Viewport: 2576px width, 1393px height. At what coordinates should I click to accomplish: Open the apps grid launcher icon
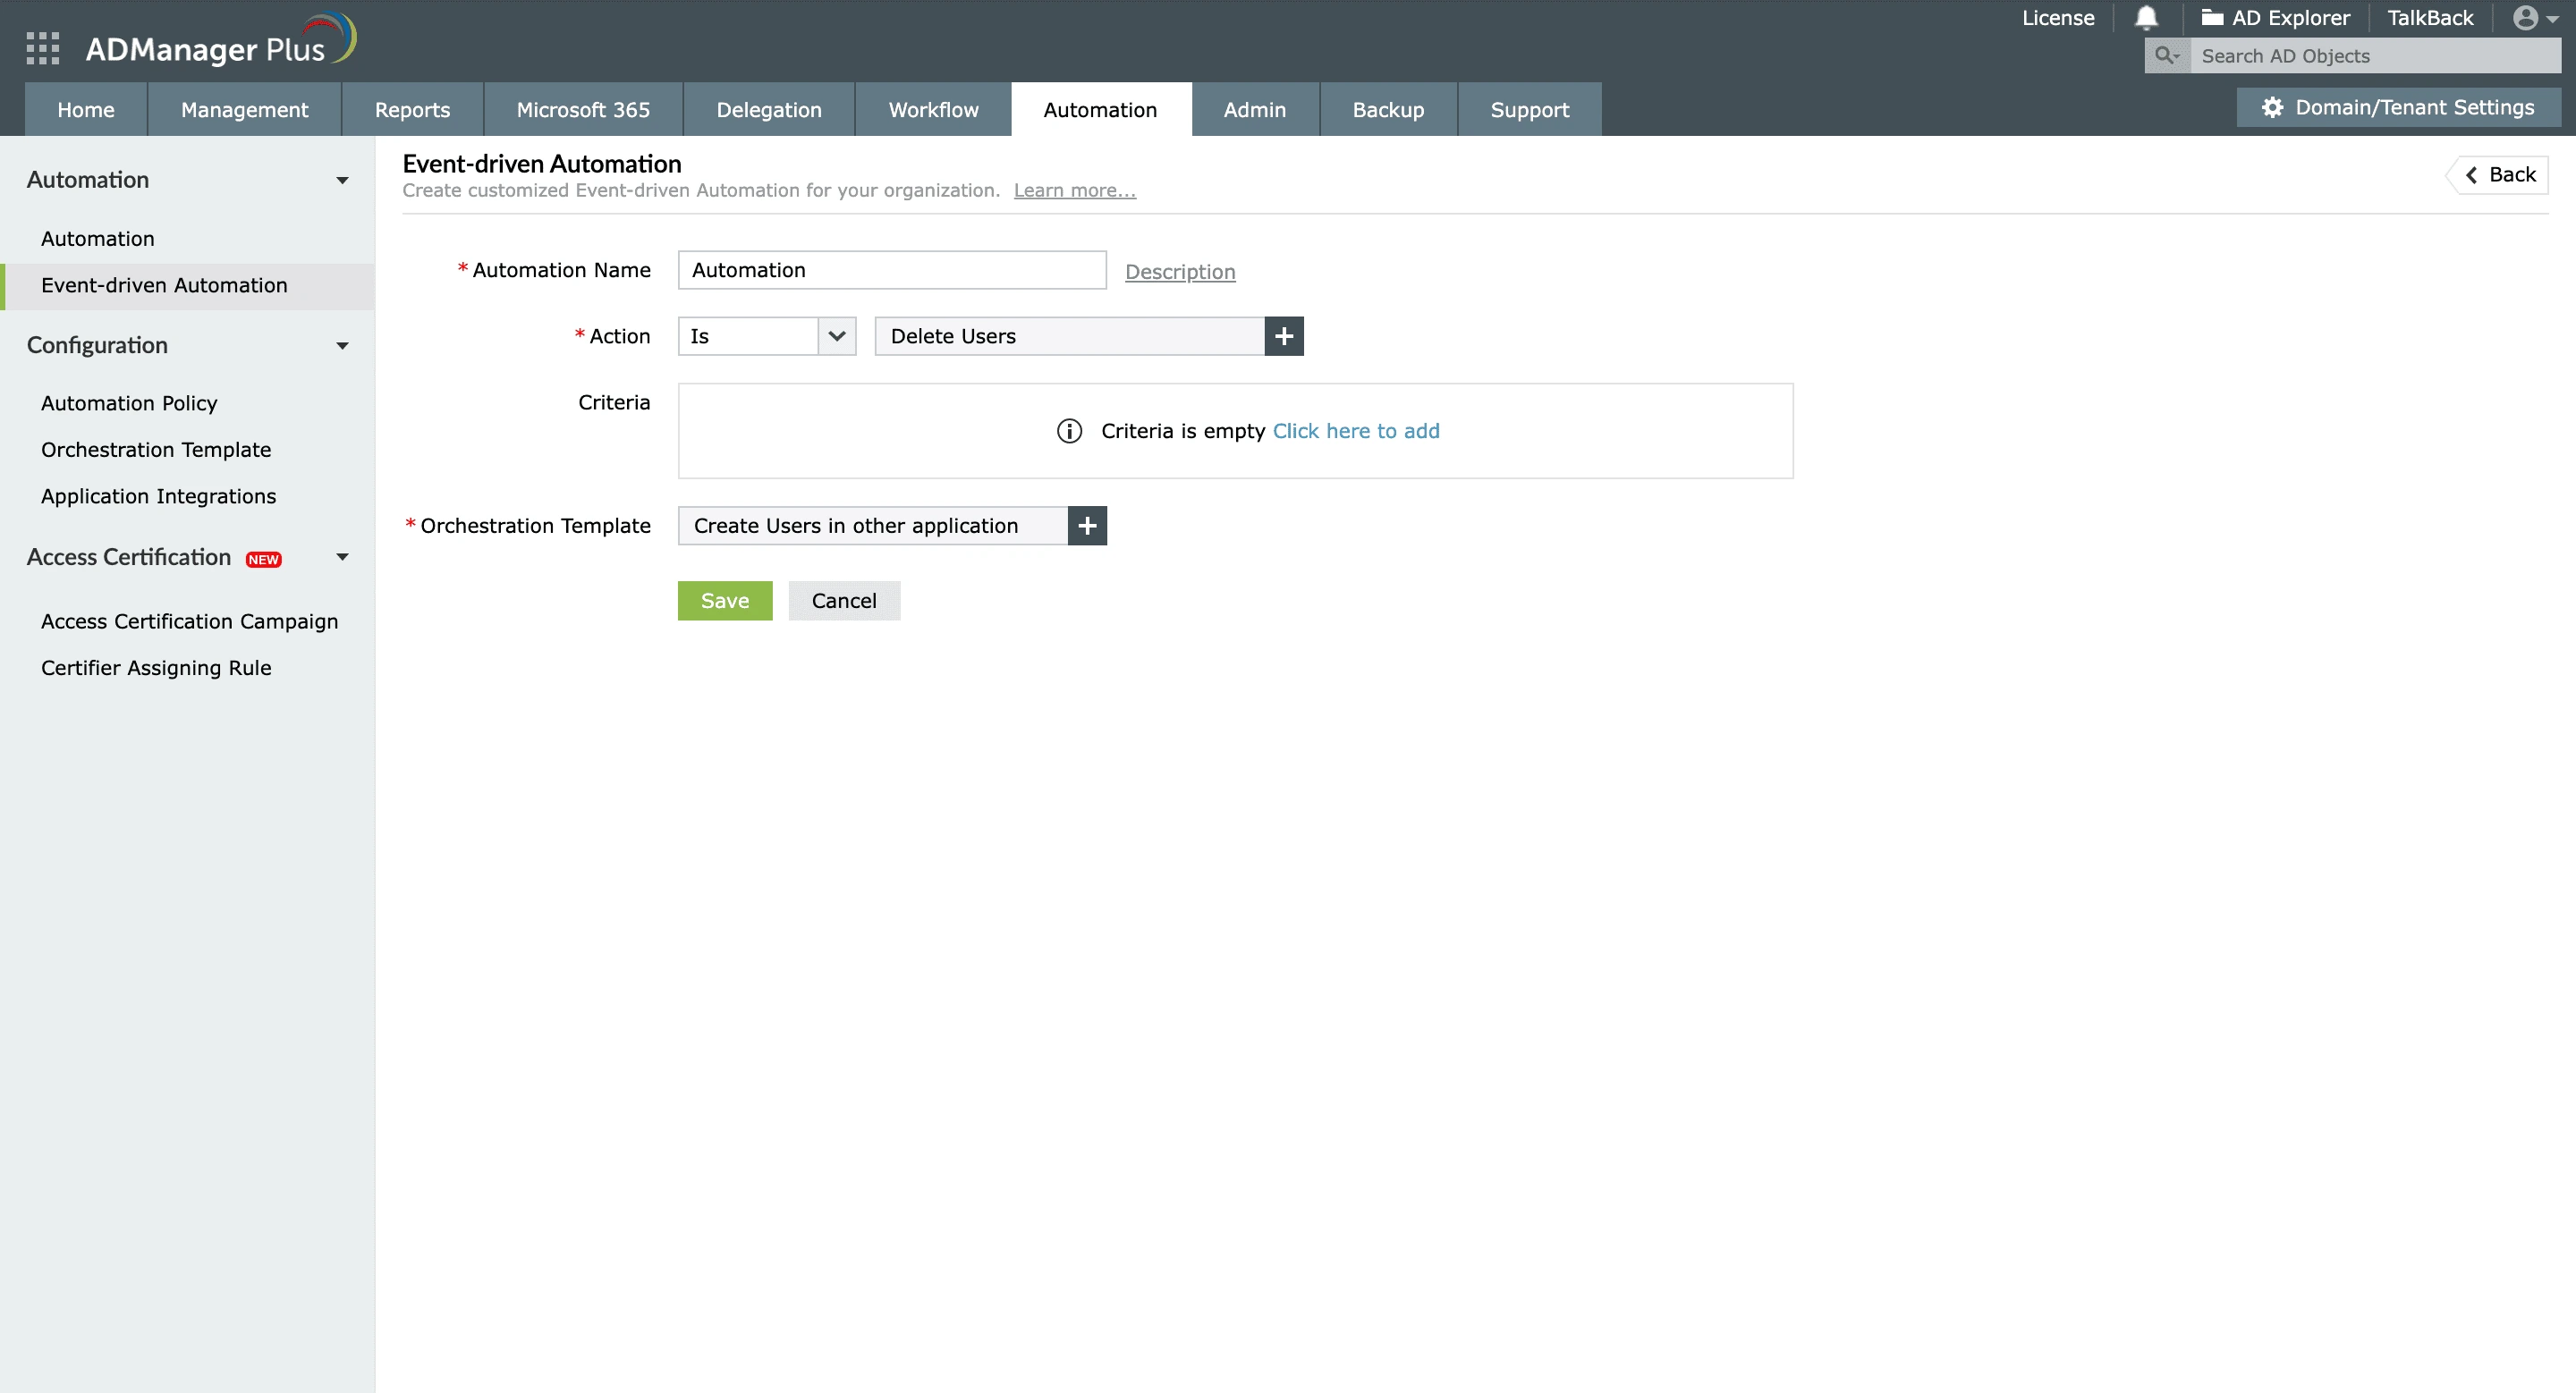coord(42,48)
